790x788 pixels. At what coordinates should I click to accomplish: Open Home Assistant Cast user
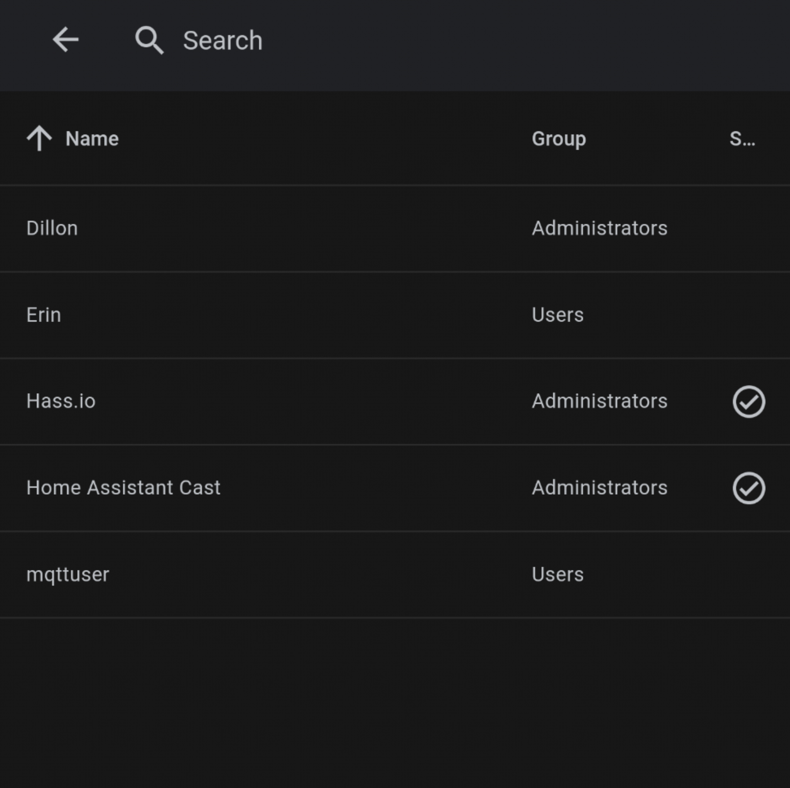[123, 488]
